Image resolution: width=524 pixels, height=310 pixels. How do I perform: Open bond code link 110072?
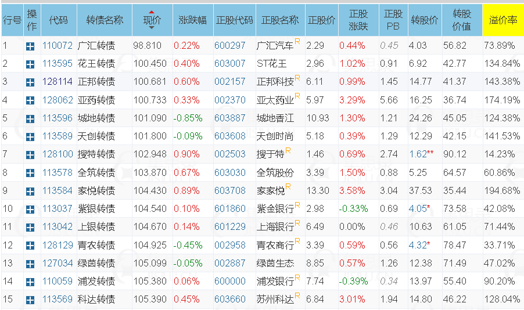[58, 45]
